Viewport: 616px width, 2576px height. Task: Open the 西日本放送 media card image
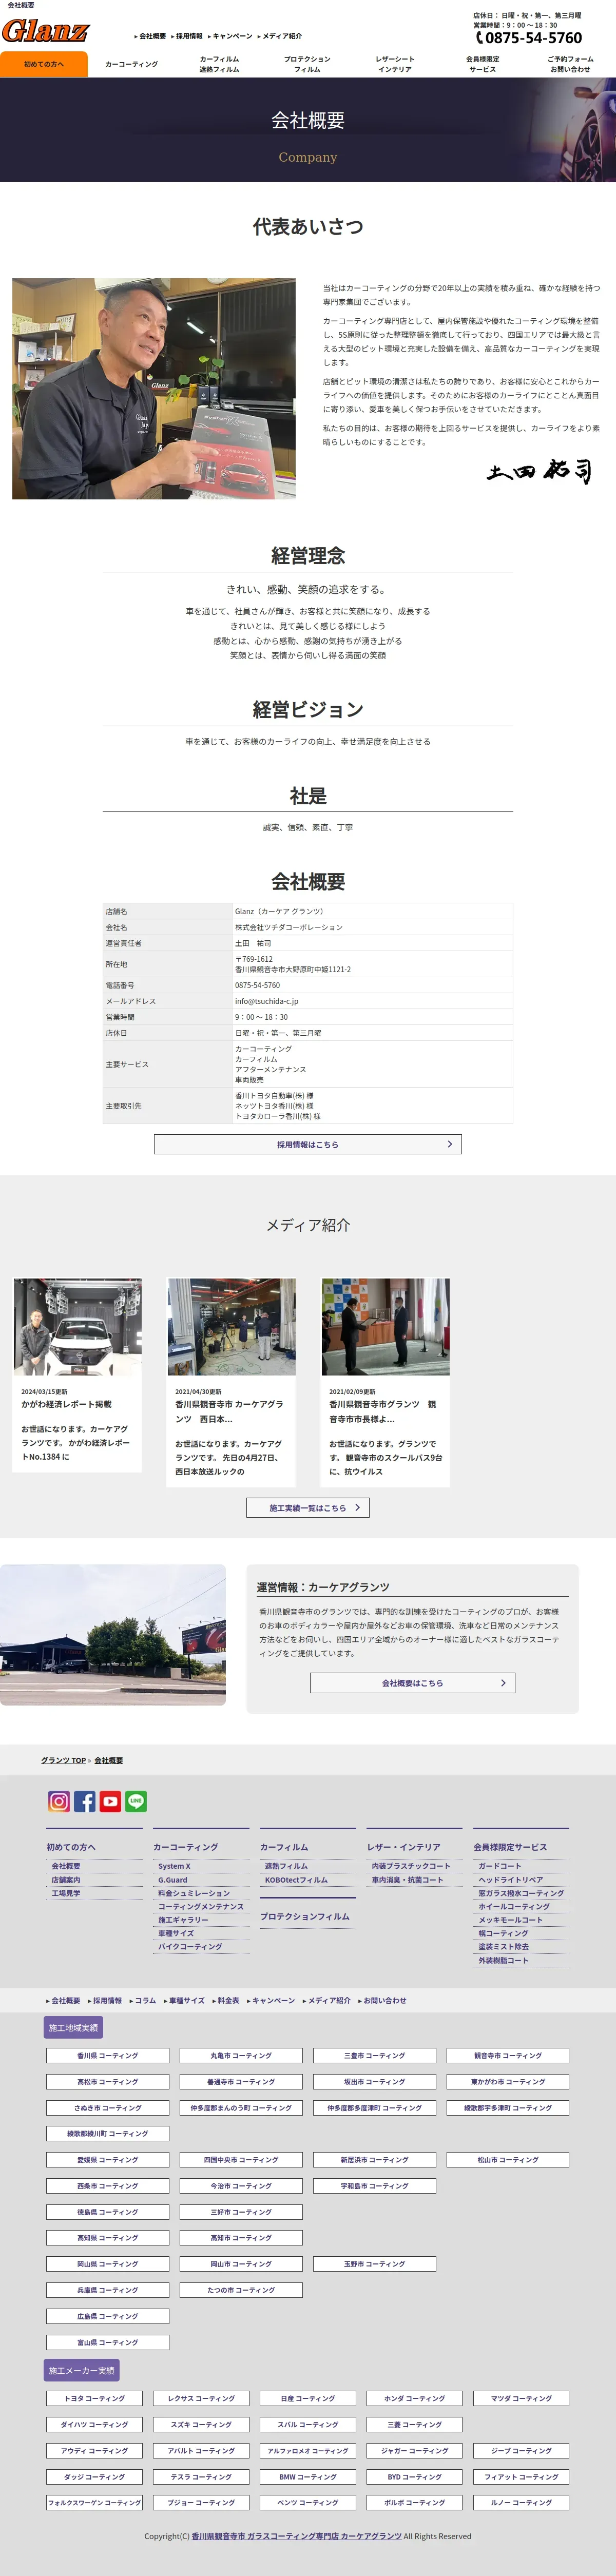231,1326
